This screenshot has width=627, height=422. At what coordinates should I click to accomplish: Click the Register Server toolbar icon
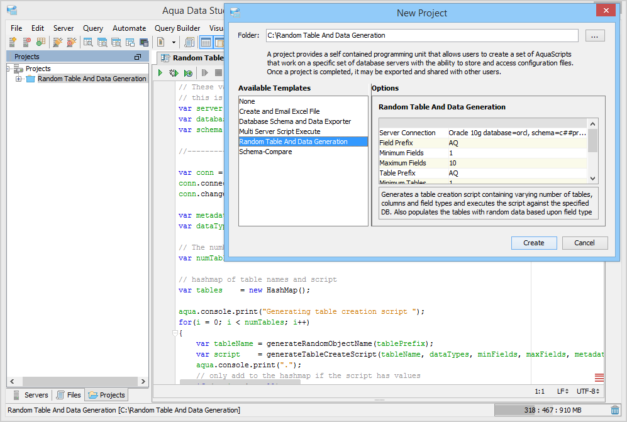(x=13, y=42)
